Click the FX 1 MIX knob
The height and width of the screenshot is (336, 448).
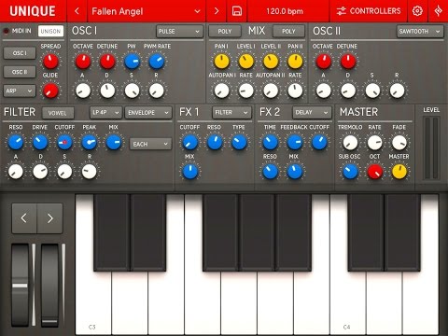click(189, 172)
